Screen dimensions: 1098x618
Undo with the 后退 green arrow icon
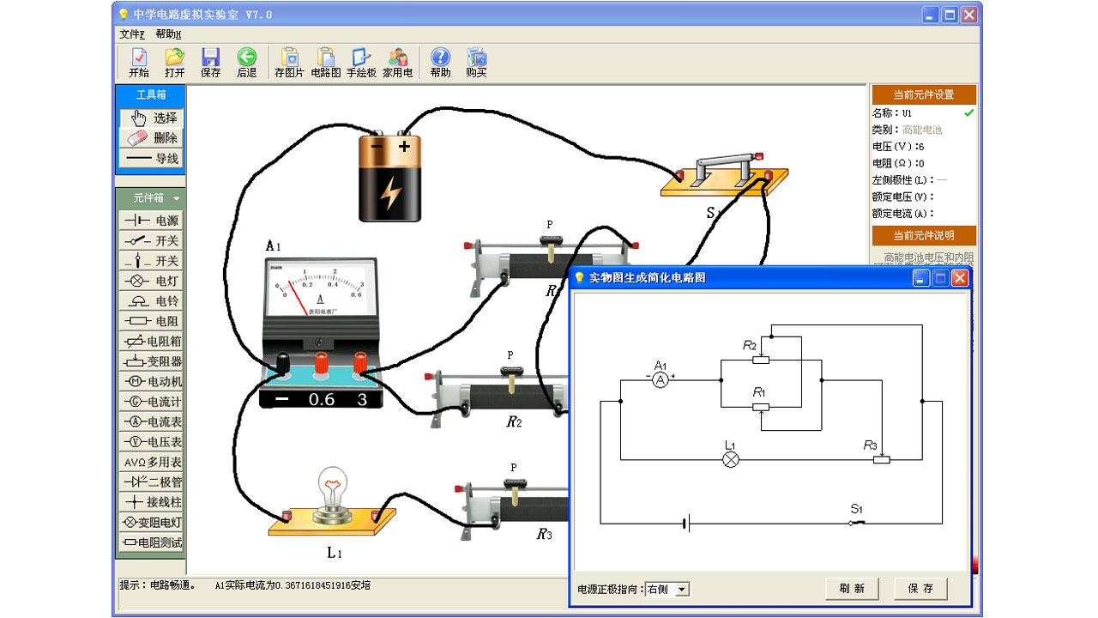(246, 63)
